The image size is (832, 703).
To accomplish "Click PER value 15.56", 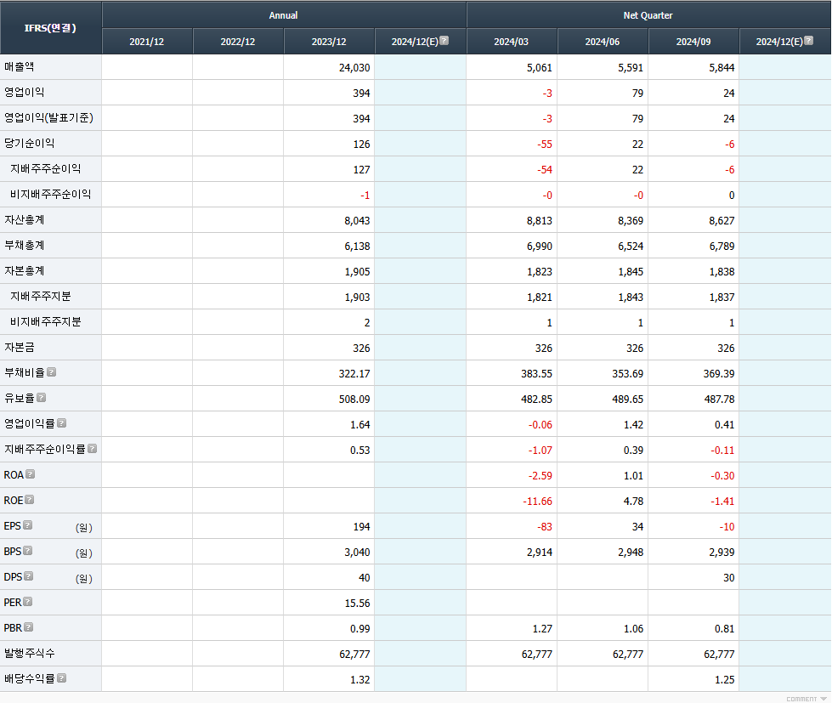I will (x=357, y=603).
